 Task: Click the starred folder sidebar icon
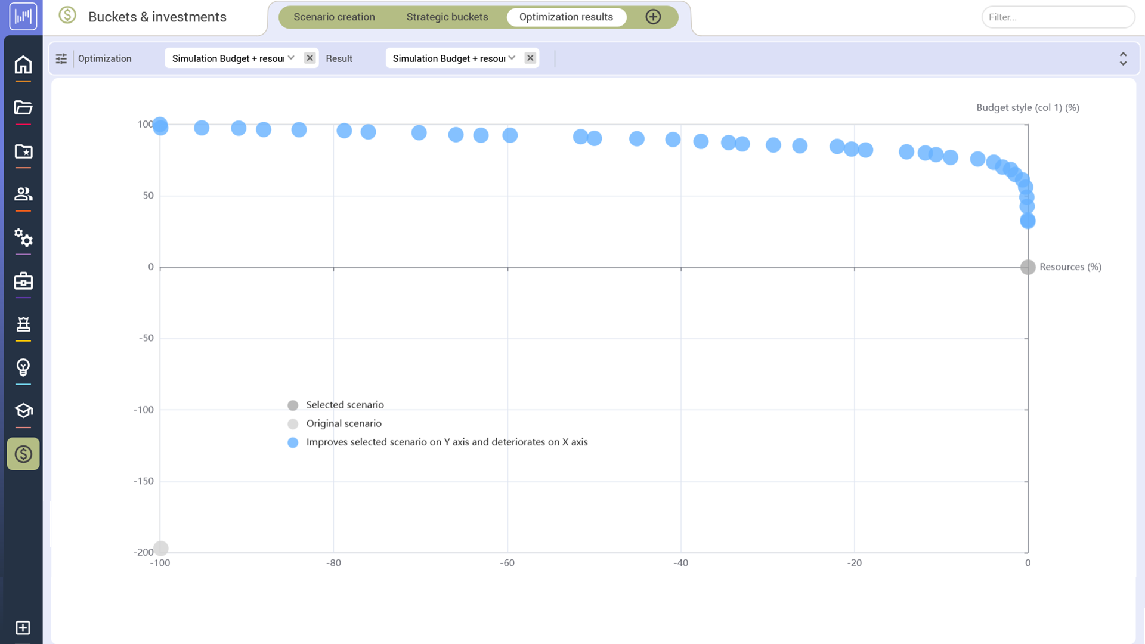click(x=23, y=151)
